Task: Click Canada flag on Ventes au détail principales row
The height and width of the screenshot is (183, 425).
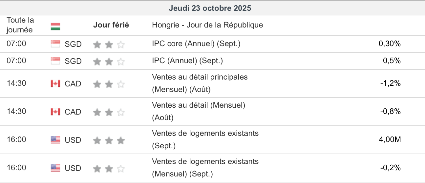Action: pos(55,84)
